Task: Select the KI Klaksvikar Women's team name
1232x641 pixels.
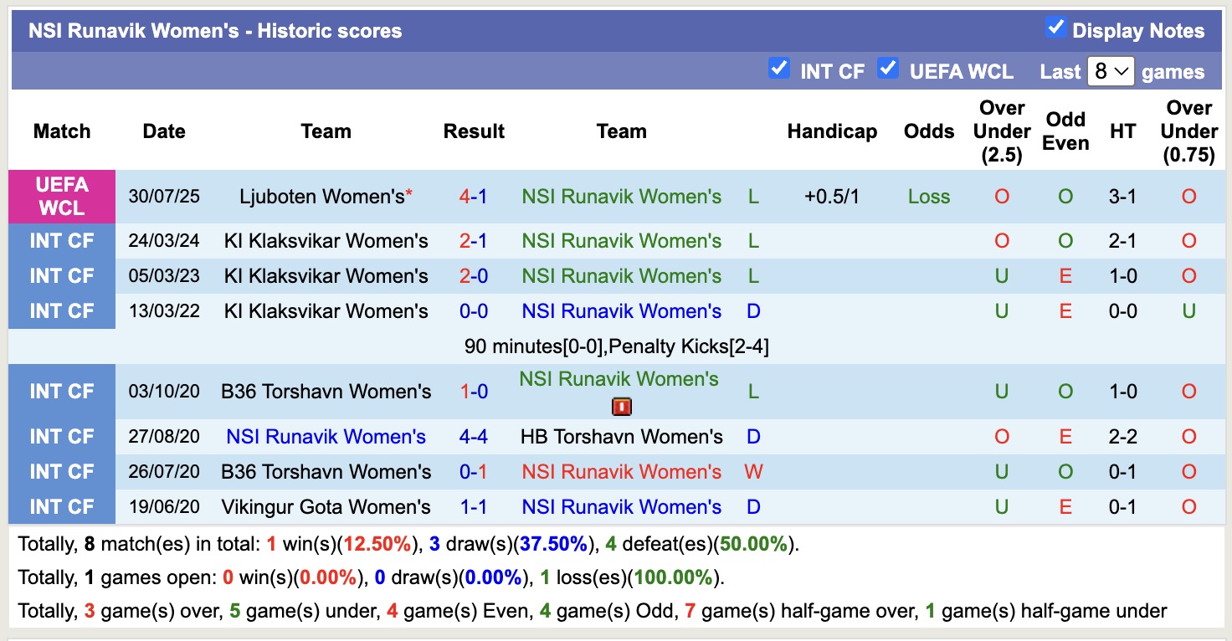Action: click(x=326, y=241)
